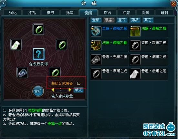Select the 法器·晨曦之裤 pants icon
Image resolution: width=178 pixels, height=139 pixels.
(135, 31)
